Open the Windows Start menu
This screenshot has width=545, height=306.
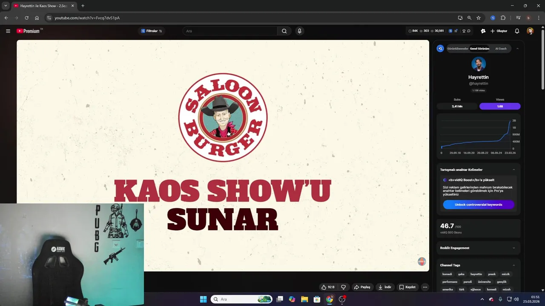click(x=203, y=299)
